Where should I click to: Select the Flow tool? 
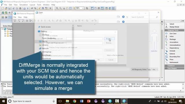tap(171, 60)
